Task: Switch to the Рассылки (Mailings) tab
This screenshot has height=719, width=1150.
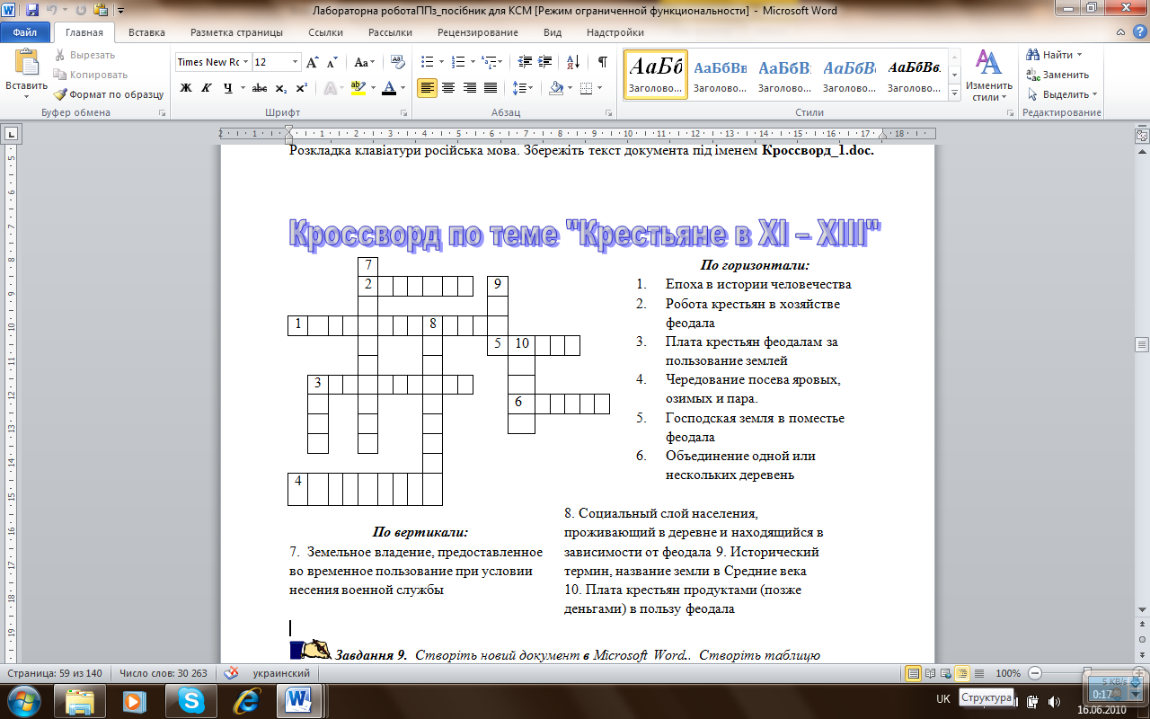Action: coord(390,32)
